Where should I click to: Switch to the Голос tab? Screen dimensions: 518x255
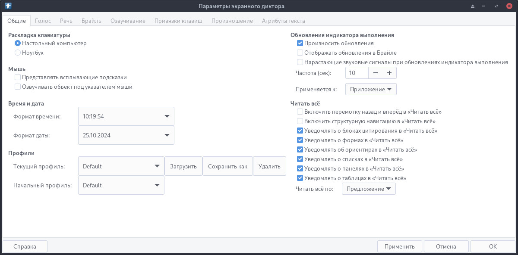tap(43, 21)
